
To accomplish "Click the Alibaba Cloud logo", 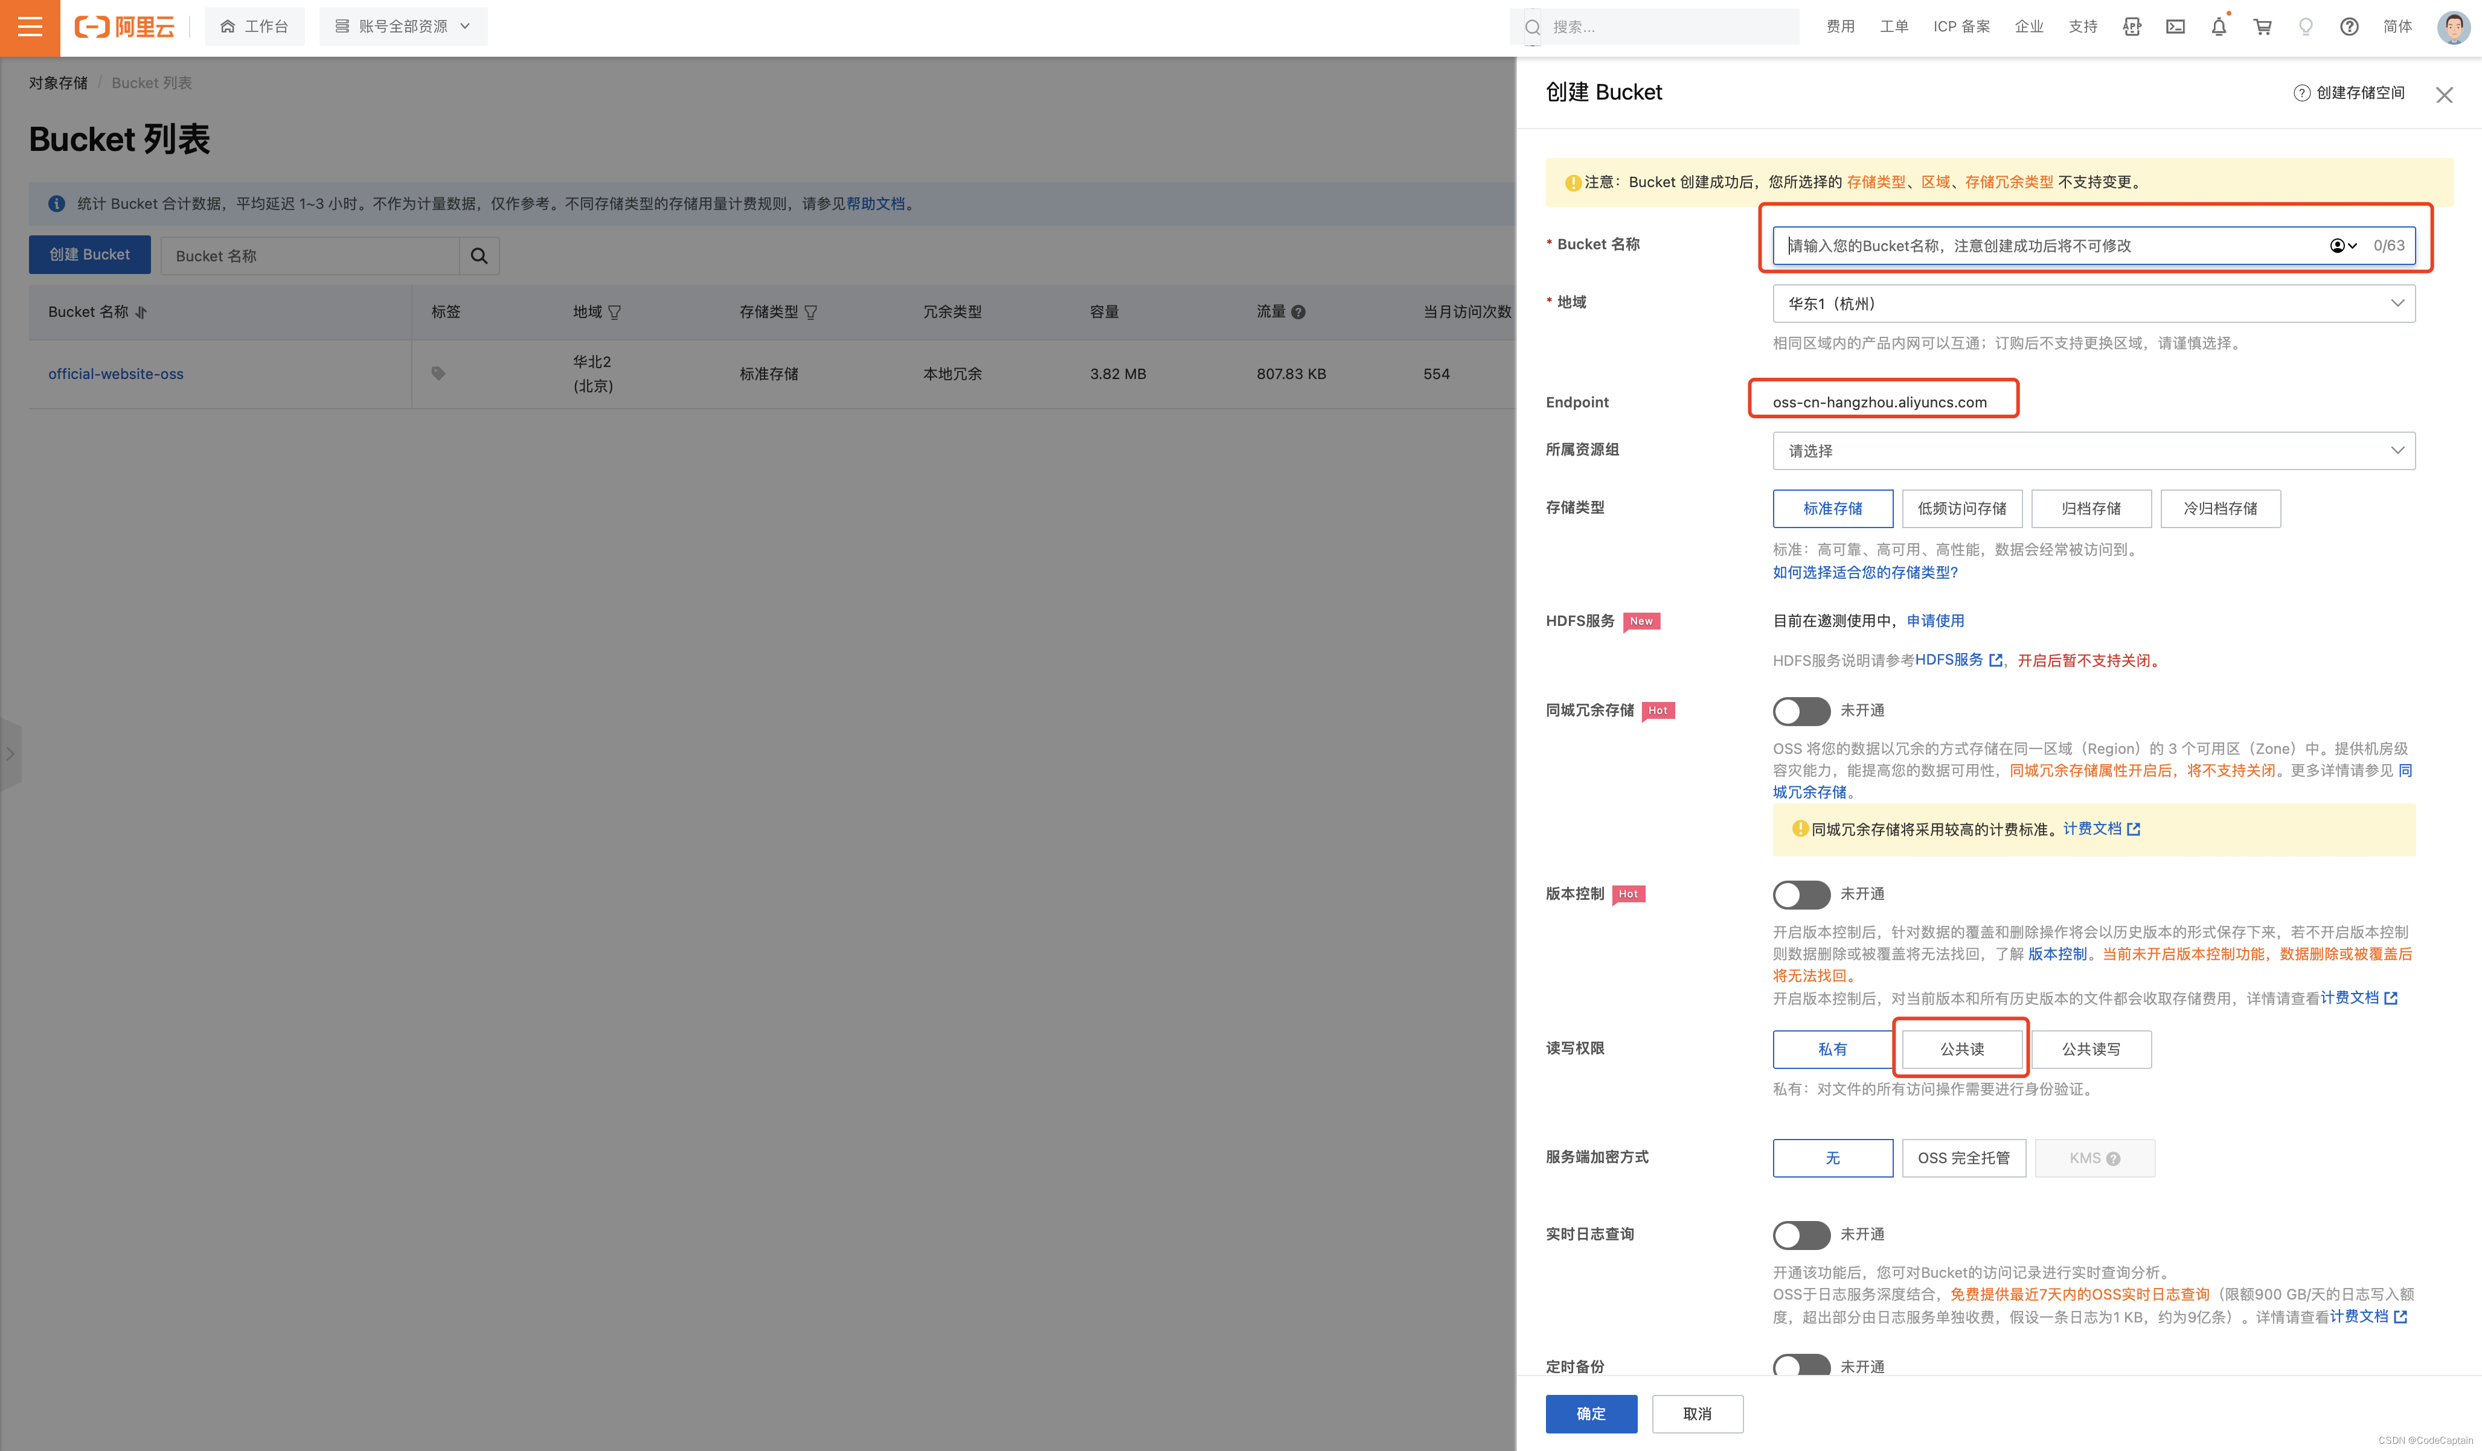I will click(x=125, y=27).
